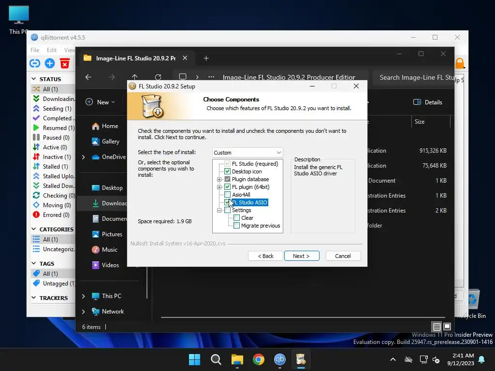Select Uncategorized in qBittorrent categories
The height and width of the screenshot is (371, 495).
pos(54,249)
